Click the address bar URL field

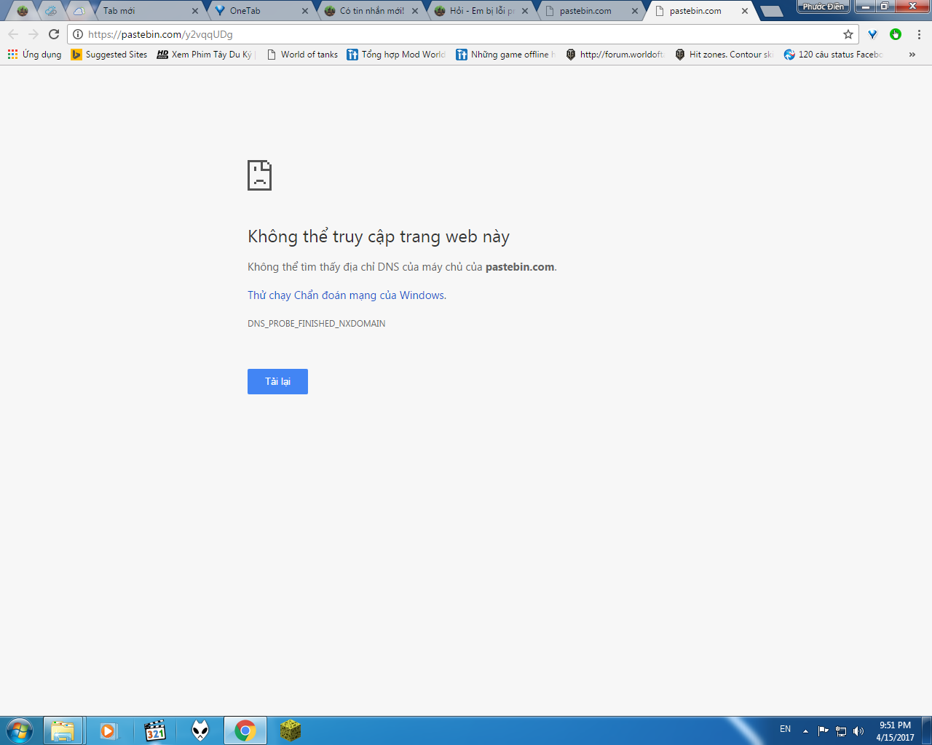point(463,34)
